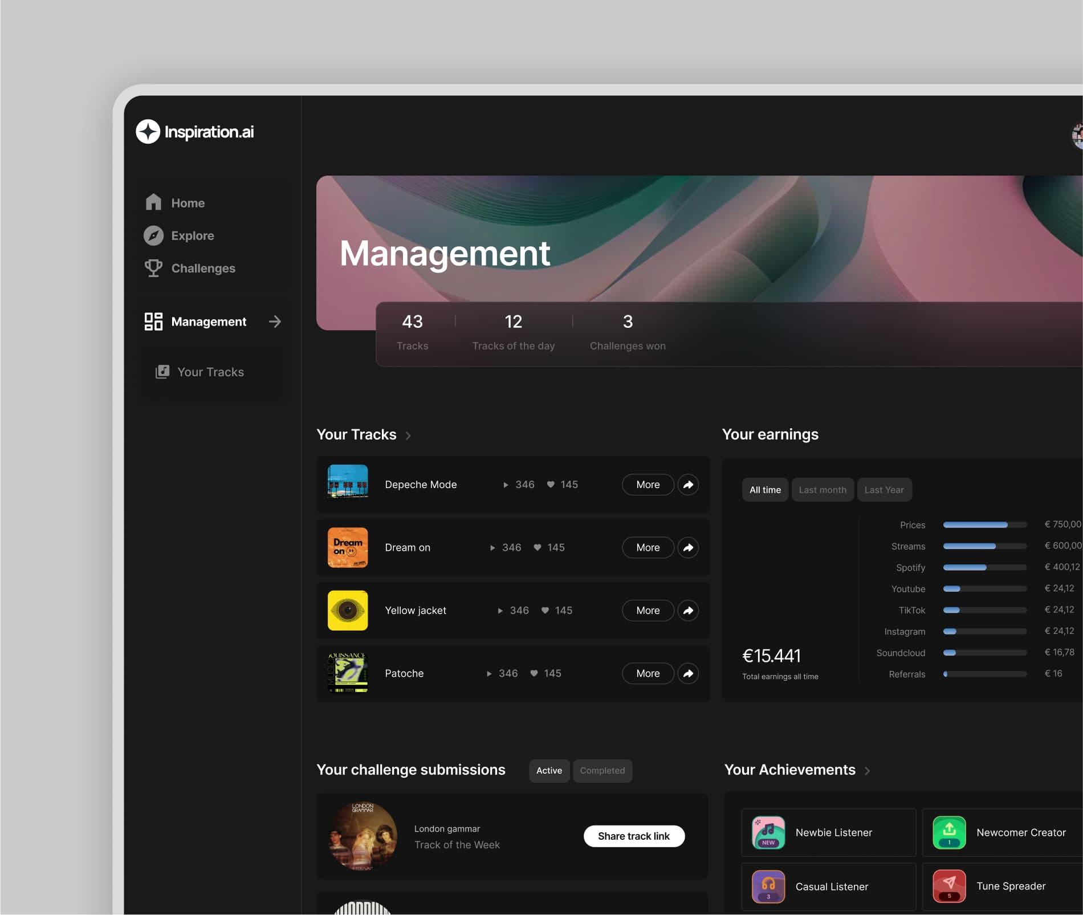Show Completed challenge submissions tab
The image size is (1083, 915).
602,771
